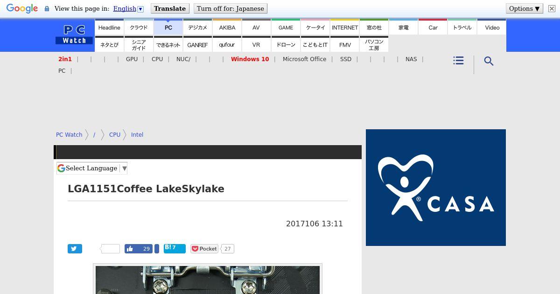Open the トラベル nav tab
560x294 pixels.
tap(462, 27)
